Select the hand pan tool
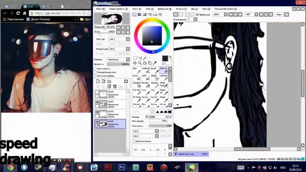 pyautogui.click(x=150, y=63)
